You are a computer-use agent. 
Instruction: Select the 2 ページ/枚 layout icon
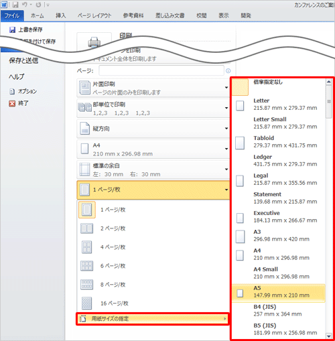tap(86, 228)
